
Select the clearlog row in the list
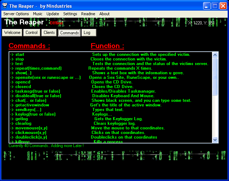click(x=23, y=123)
